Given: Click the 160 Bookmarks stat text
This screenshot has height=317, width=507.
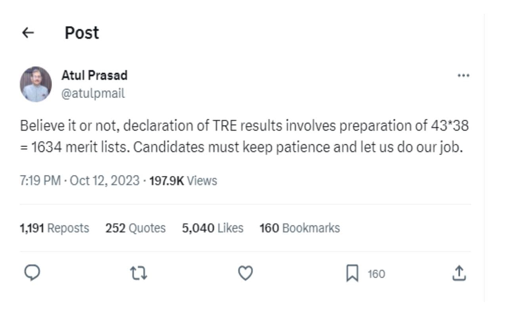Looking at the screenshot, I should 299,228.
